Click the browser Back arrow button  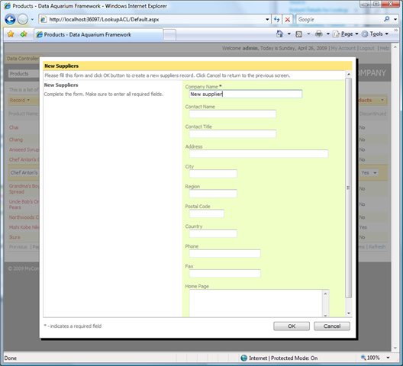[x=10, y=19]
